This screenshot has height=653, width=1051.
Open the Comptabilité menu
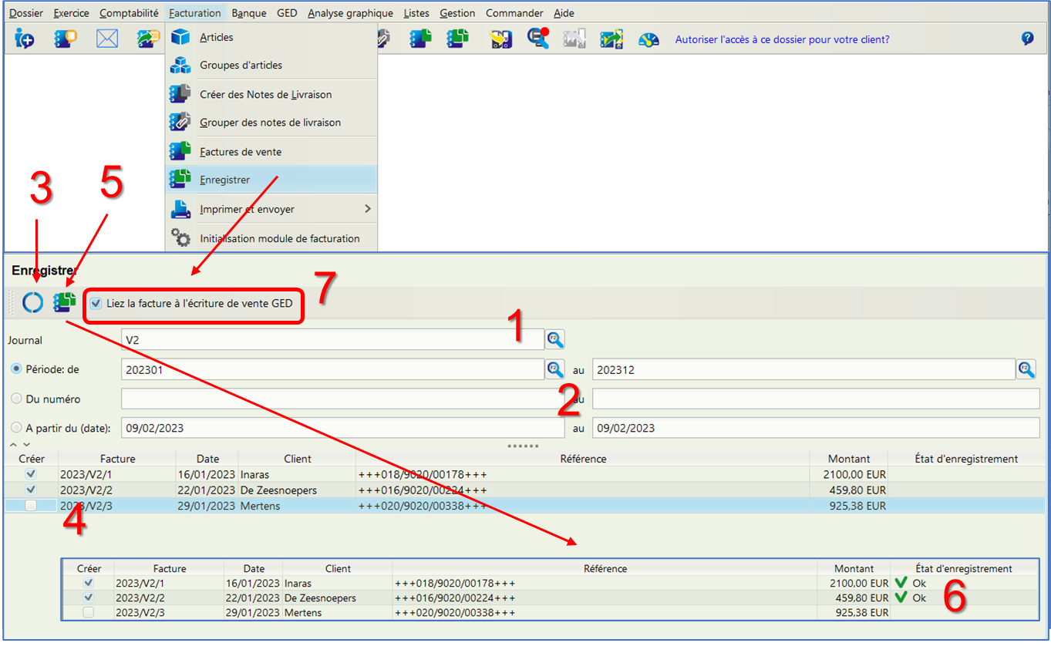pos(129,13)
